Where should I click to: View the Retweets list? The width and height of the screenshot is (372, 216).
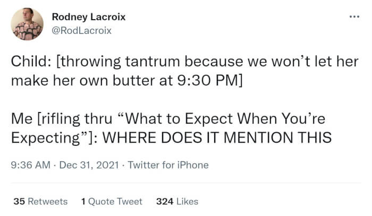pyautogui.click(x=47, y=201)
